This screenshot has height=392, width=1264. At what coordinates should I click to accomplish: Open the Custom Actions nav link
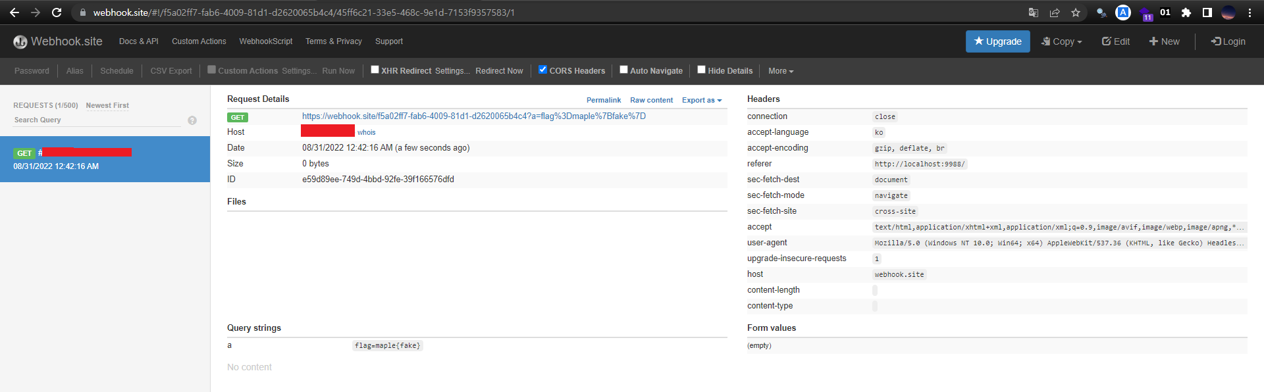[199, 41]
